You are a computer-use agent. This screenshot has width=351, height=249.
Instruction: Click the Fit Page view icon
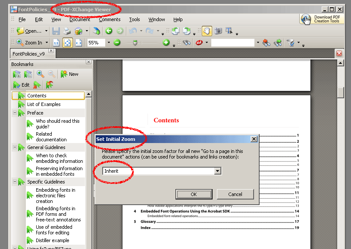tap(67, 43)
